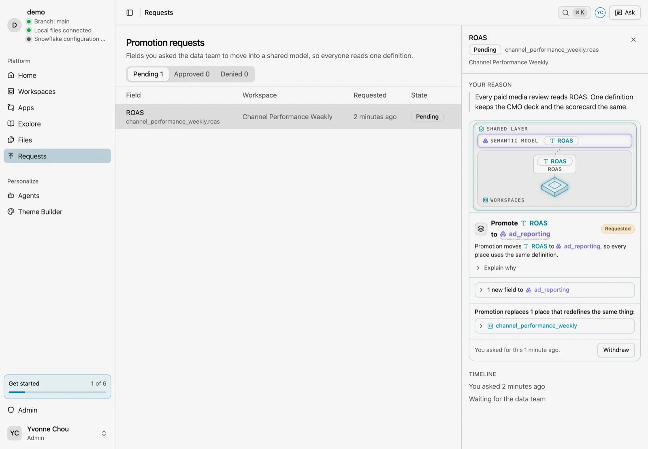This screenshot has height=449, width=648.
Task: Select the ROAS request row in table
Action: [288, 116]
